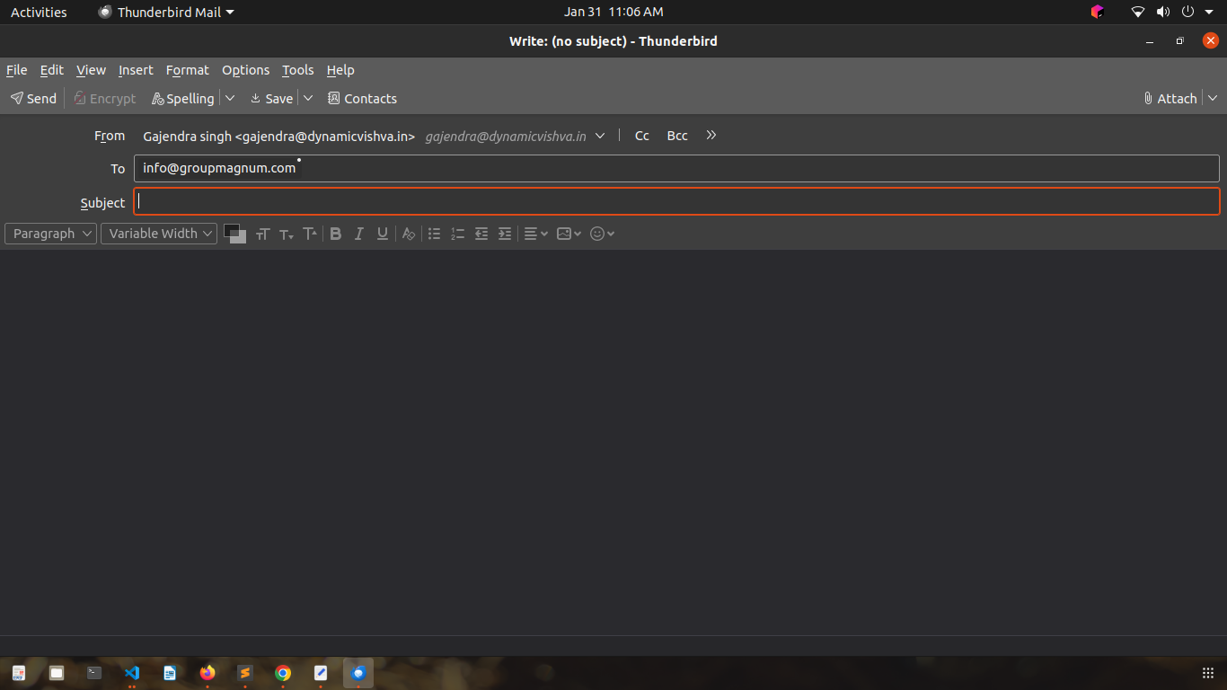This screenshot has width=1227, height=690.
Task: Increase the font size
Action: pyautogui.click(x=310, y=234)
